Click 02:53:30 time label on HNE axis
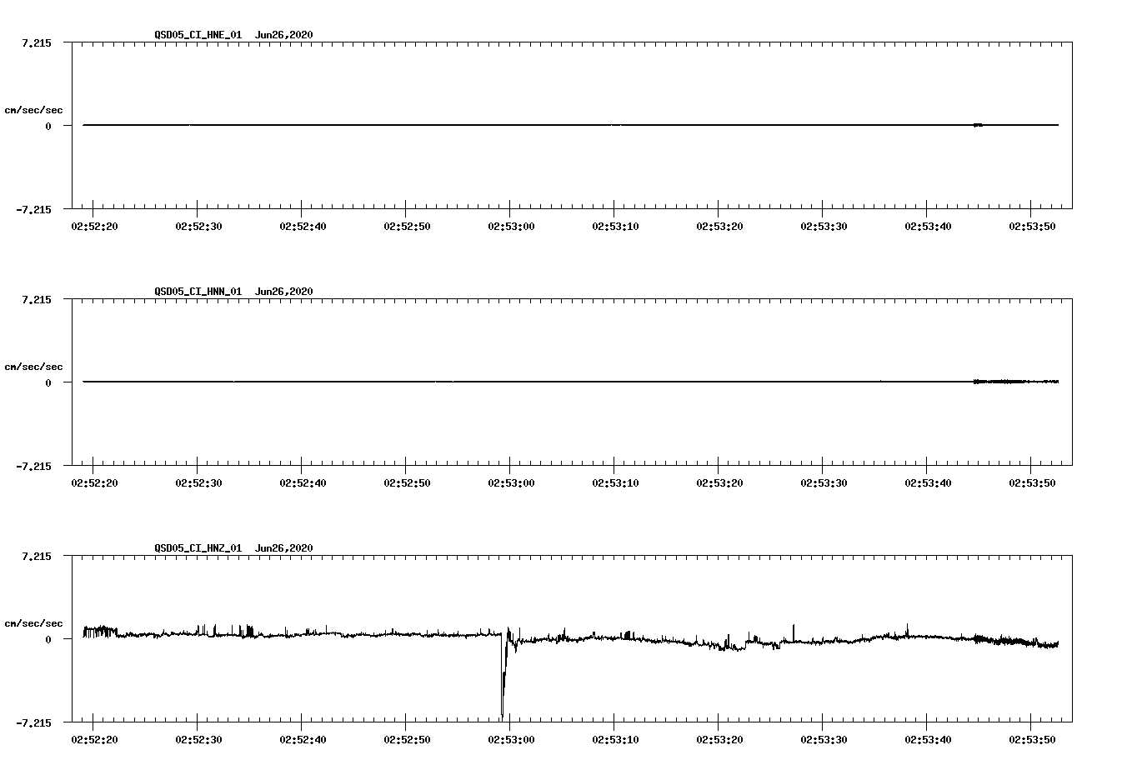The width and height of the screenshot is (1132, 770). coord(824,227)
